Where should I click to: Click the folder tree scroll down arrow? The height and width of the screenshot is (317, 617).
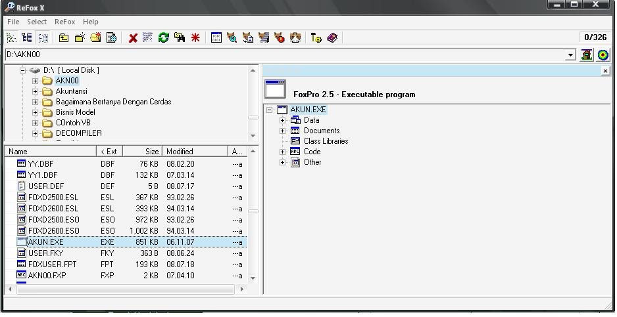(253, 136)
